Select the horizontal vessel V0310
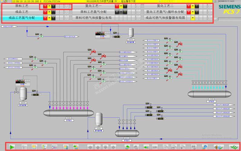 (x=127, y=133)
